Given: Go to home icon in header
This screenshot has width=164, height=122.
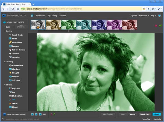Looking at the screenshot, I should (x=32, y=16).
